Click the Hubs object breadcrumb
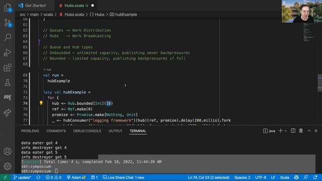This screenshot has width=322, height=181. [97, 15]
